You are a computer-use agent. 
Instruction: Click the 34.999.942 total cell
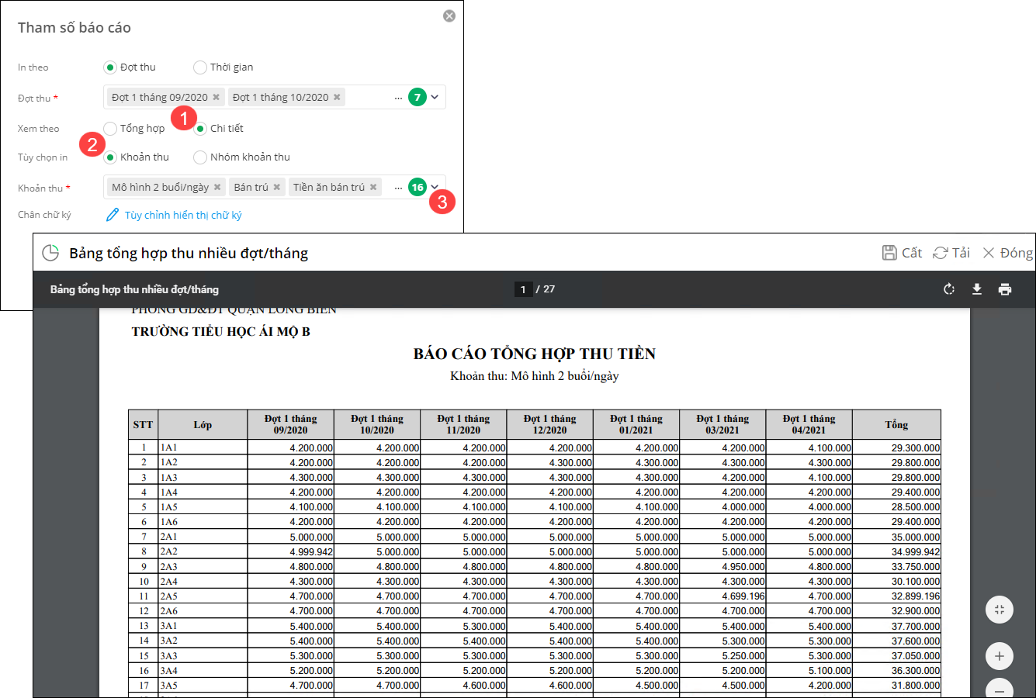coord(896,551)
